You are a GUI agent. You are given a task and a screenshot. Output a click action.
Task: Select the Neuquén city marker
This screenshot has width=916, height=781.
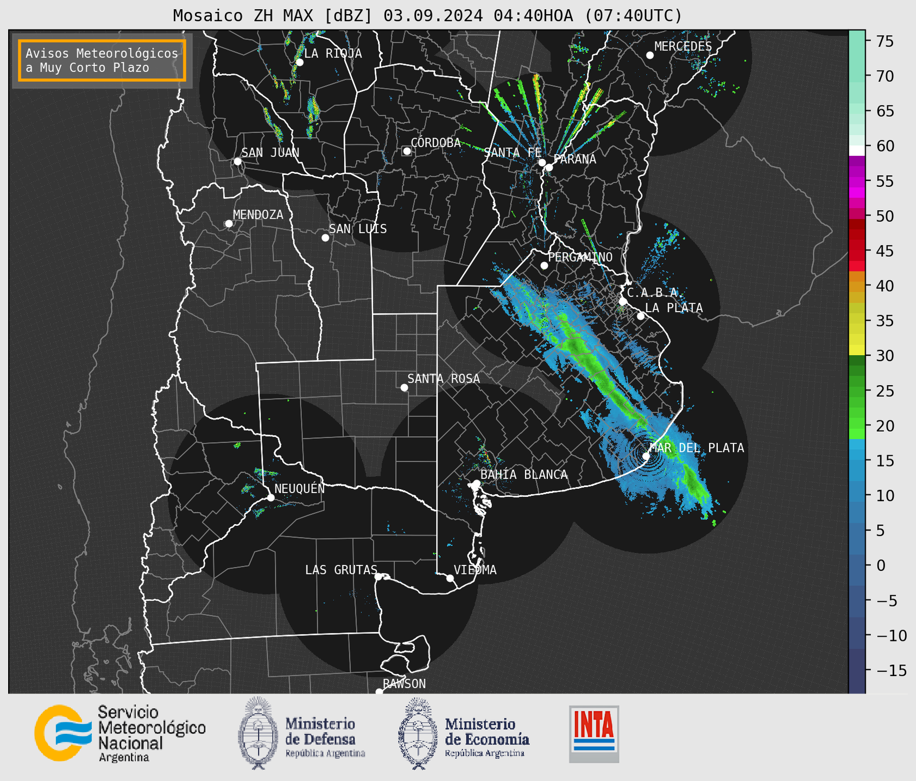[270, 497]
